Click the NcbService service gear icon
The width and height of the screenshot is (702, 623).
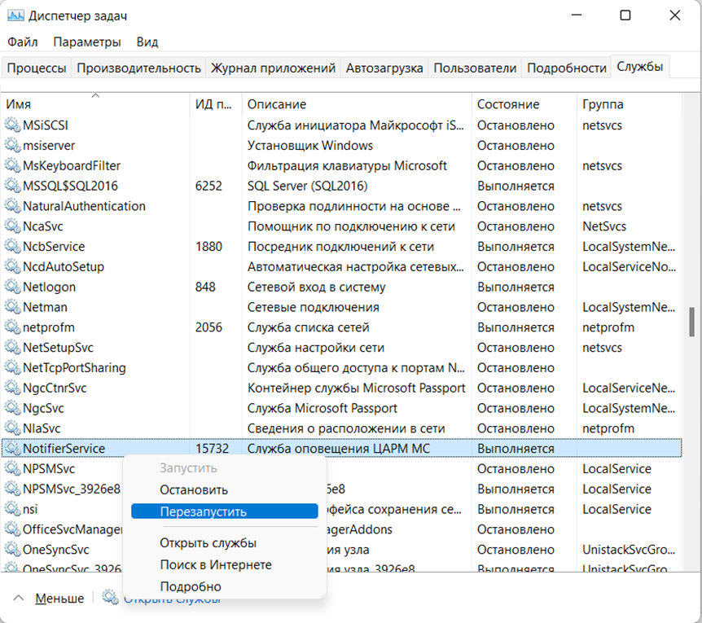point(12,246)
